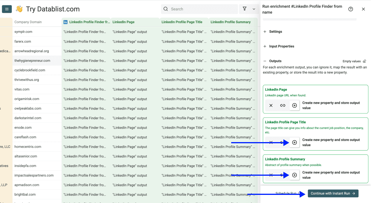Click the help question-mark icon
This screenshot has height=203, width=371.
click(x=350, y=9)
